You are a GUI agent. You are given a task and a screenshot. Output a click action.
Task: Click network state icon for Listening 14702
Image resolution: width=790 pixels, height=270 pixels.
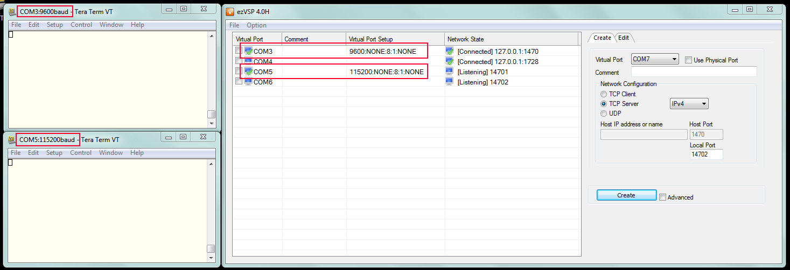(x=450, y=82)
